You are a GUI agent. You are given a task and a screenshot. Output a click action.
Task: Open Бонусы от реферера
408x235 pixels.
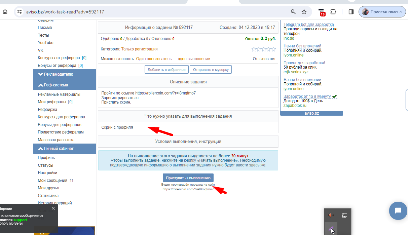tap(57, 66)
